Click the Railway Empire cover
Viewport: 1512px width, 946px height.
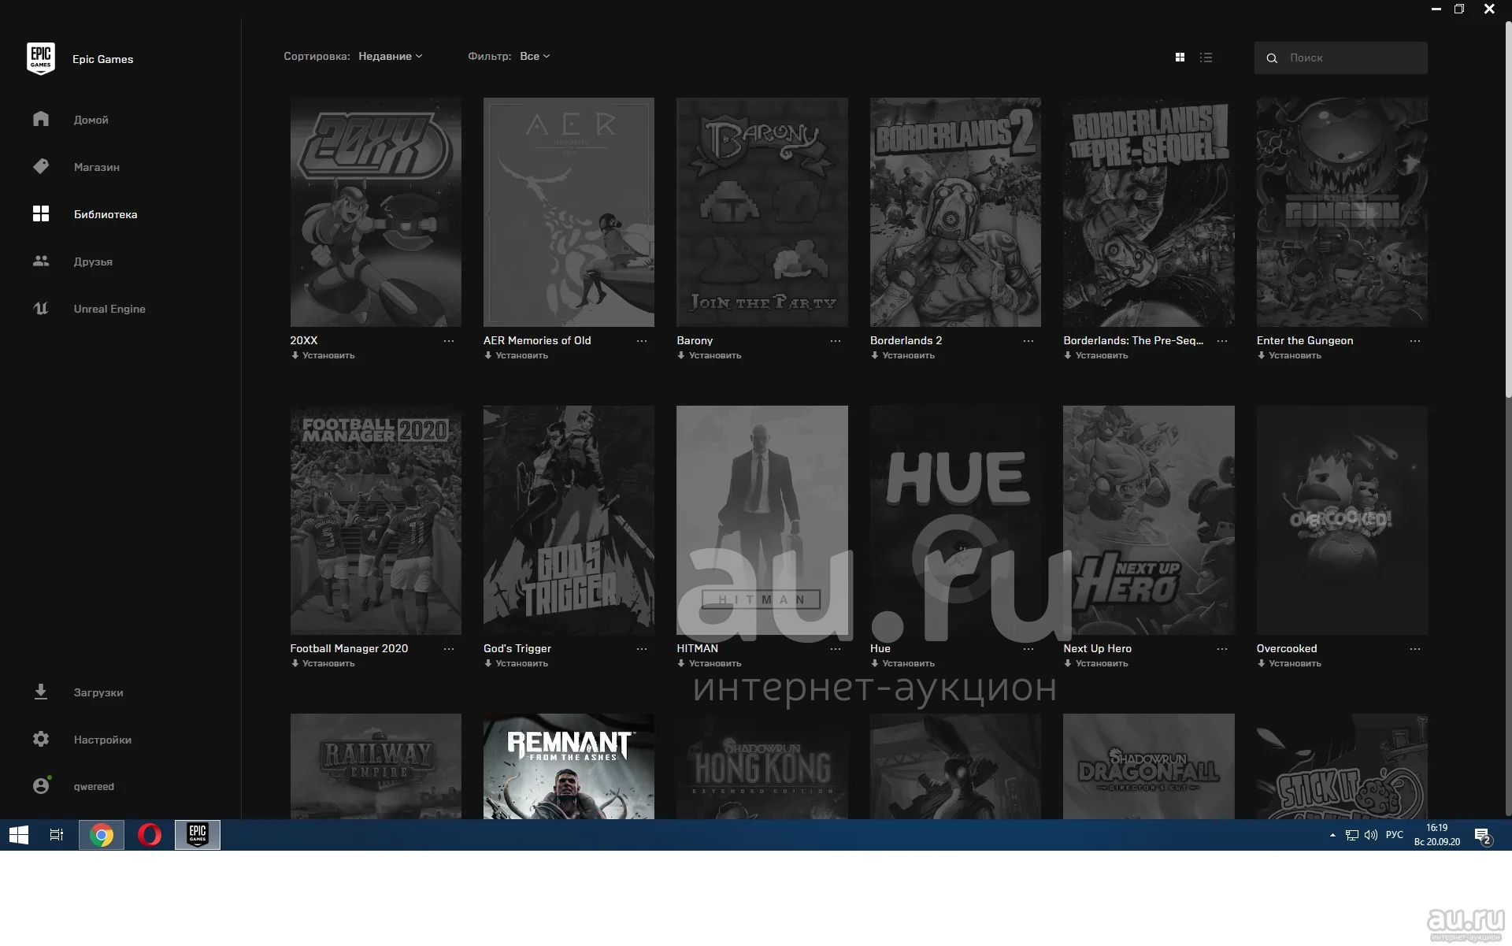(x=376, y=766)
